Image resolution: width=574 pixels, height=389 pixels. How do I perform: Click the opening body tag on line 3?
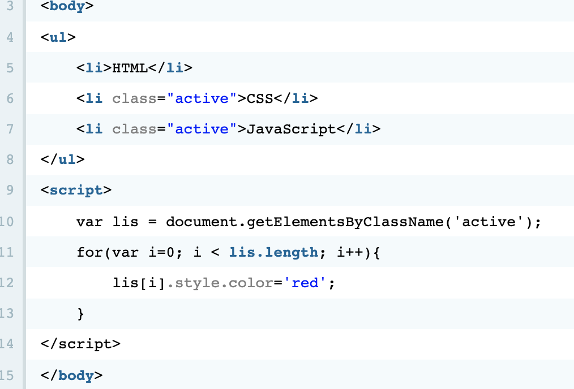click(67, 6)
